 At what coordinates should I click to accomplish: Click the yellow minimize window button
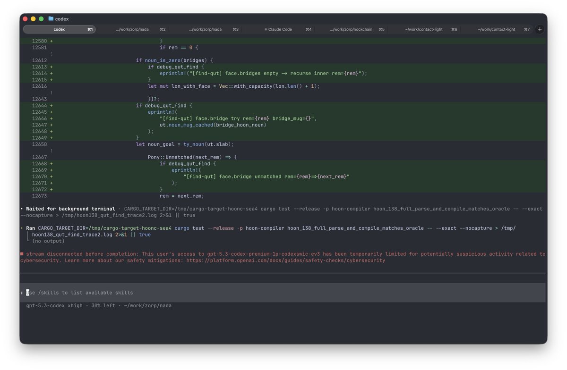[33, 19]
